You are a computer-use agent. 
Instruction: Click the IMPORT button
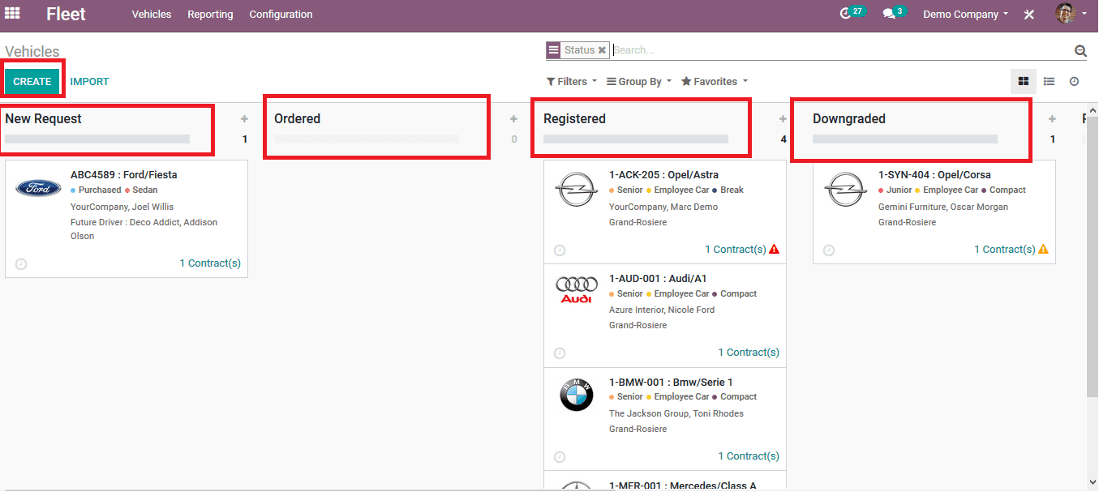coord(89,82)
